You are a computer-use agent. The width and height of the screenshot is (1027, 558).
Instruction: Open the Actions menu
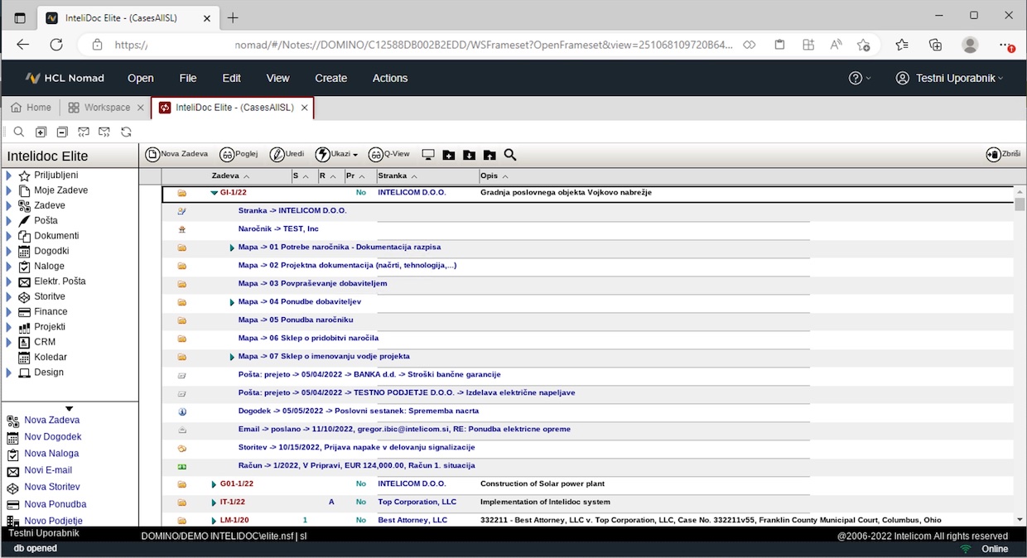click(x=390, y=78)
